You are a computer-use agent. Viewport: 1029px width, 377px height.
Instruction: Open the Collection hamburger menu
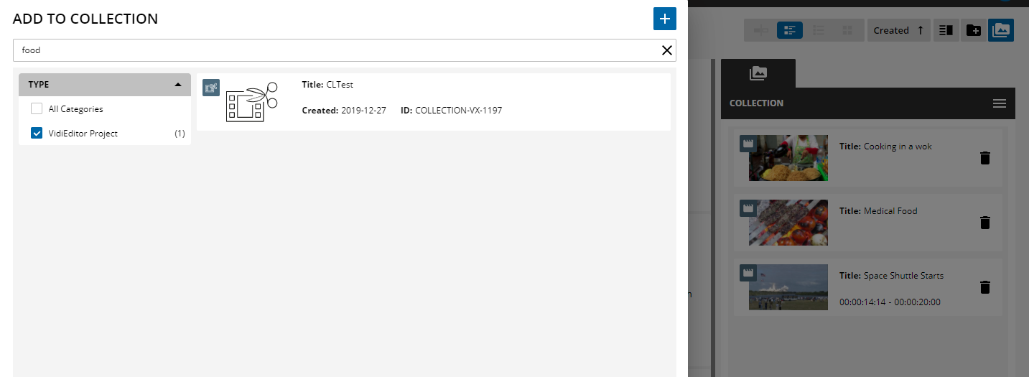(999, 103)
